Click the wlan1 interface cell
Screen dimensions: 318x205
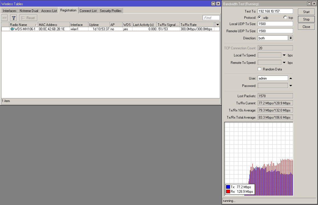point(75,29)
